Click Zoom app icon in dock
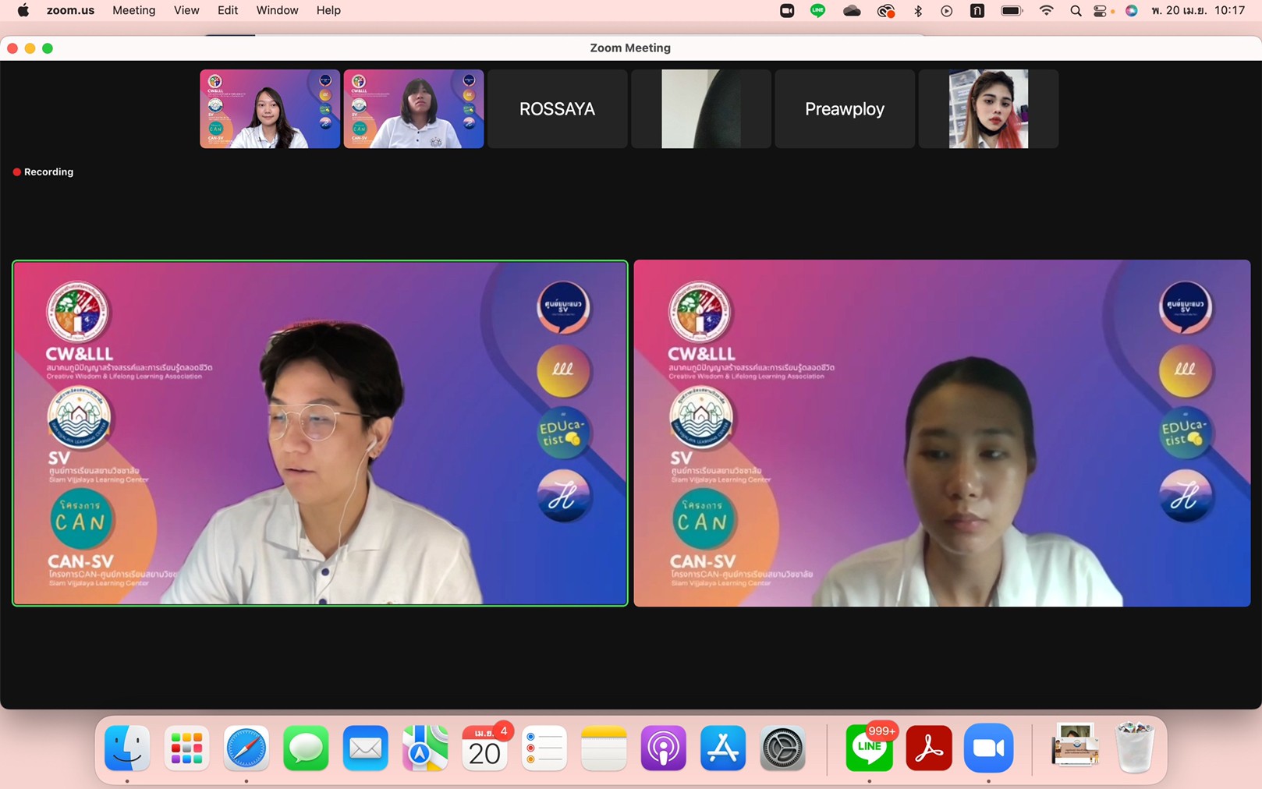 [x=988, y=748]
